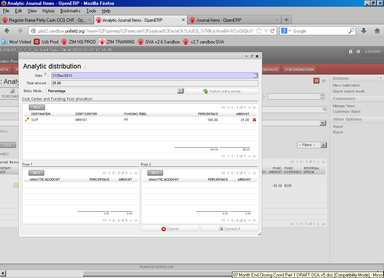Open the calendar picker for Date field
The image size is (384, 278).
click(x=255, y=76)
